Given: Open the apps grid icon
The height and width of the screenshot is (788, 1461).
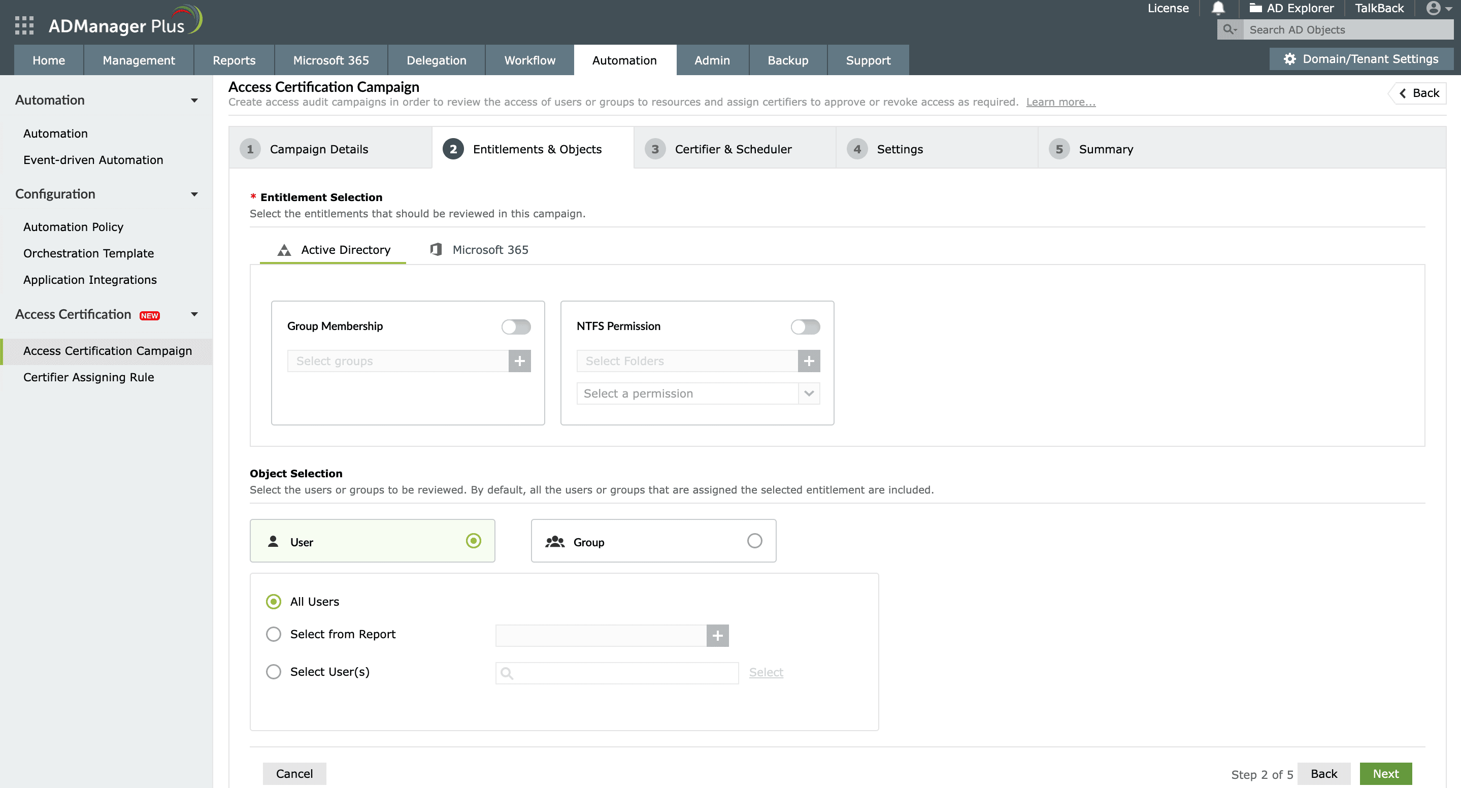Looking at the screenshot, I should (x=24, y=25).
